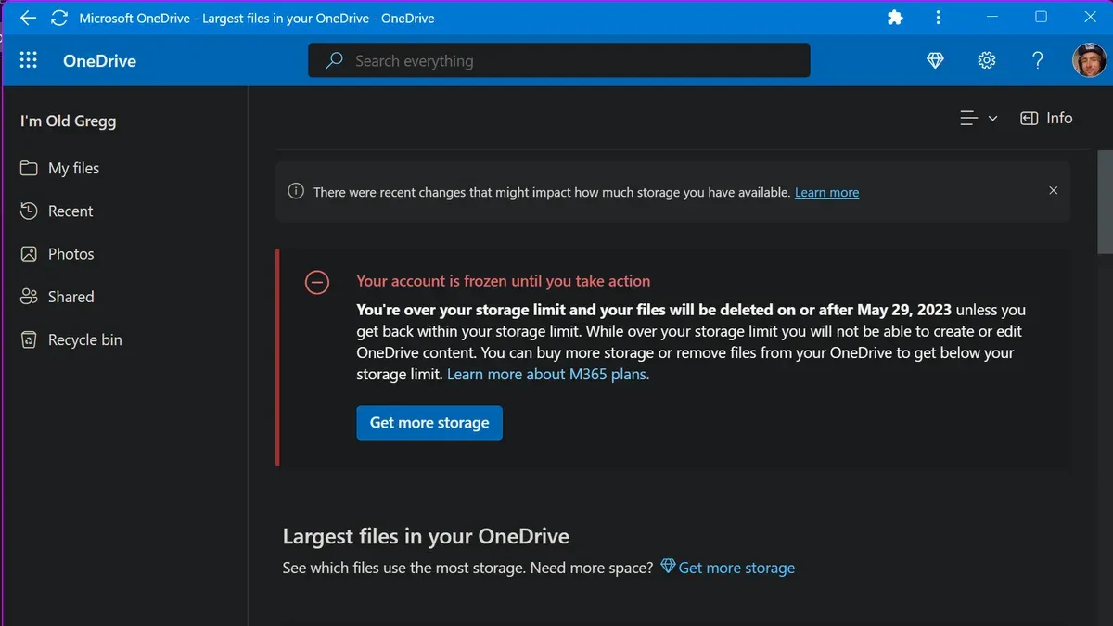Open the settings gear
1113x626 pixels.
pos(986,60)
